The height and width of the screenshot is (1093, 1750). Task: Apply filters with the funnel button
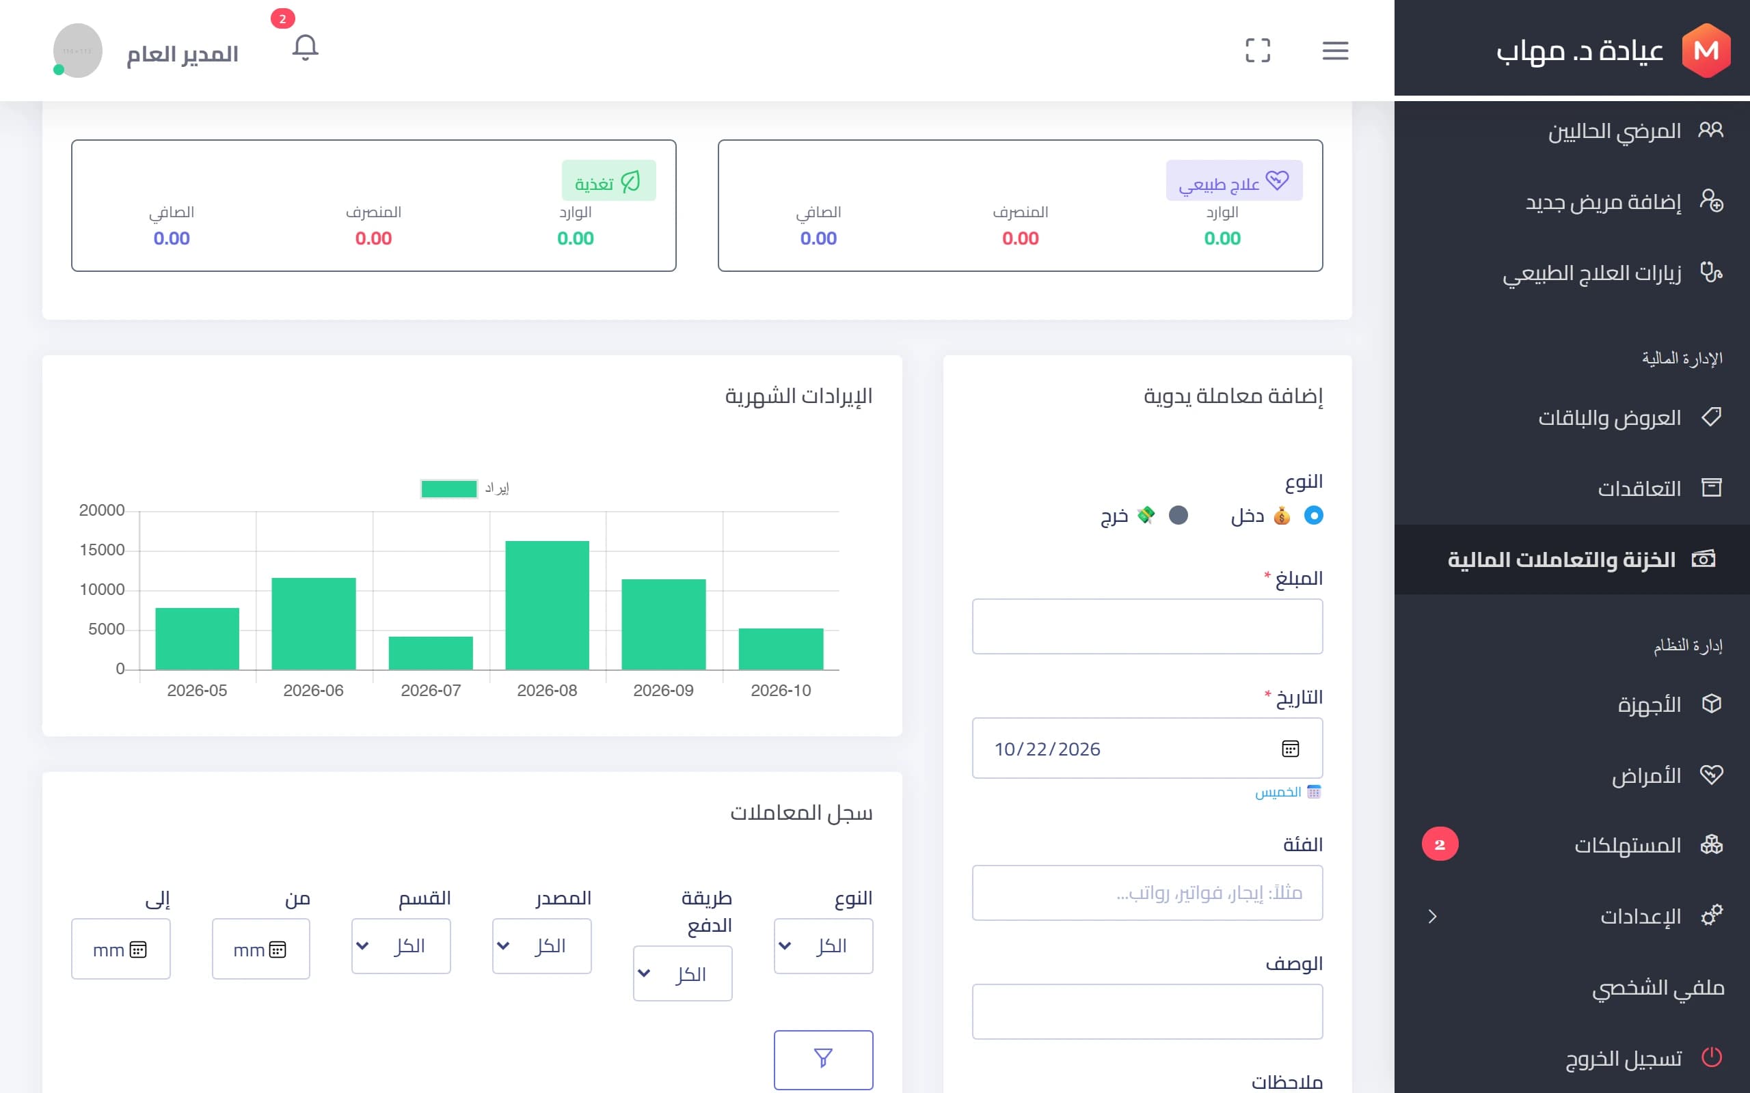pyautogui.click(x=823, y=1059)
